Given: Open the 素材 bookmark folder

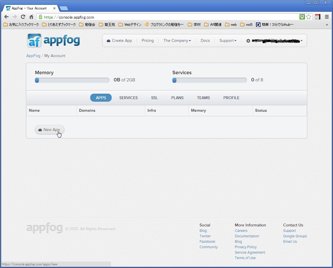Looking at the screenshot, I should click(x=194, y=25).
